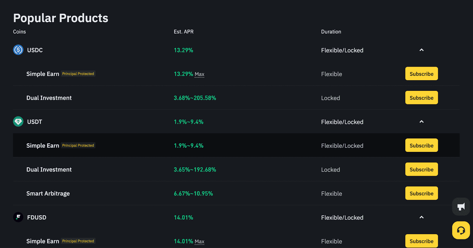Click the USDT coin icon
This screenshot has width=473, height=248.
pos(18,121)
